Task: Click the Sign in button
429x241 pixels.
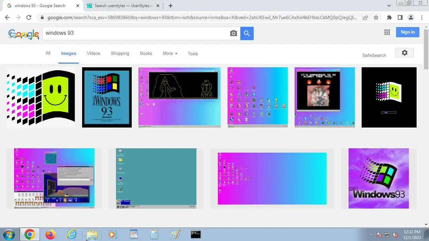Action: coord(408,32)
